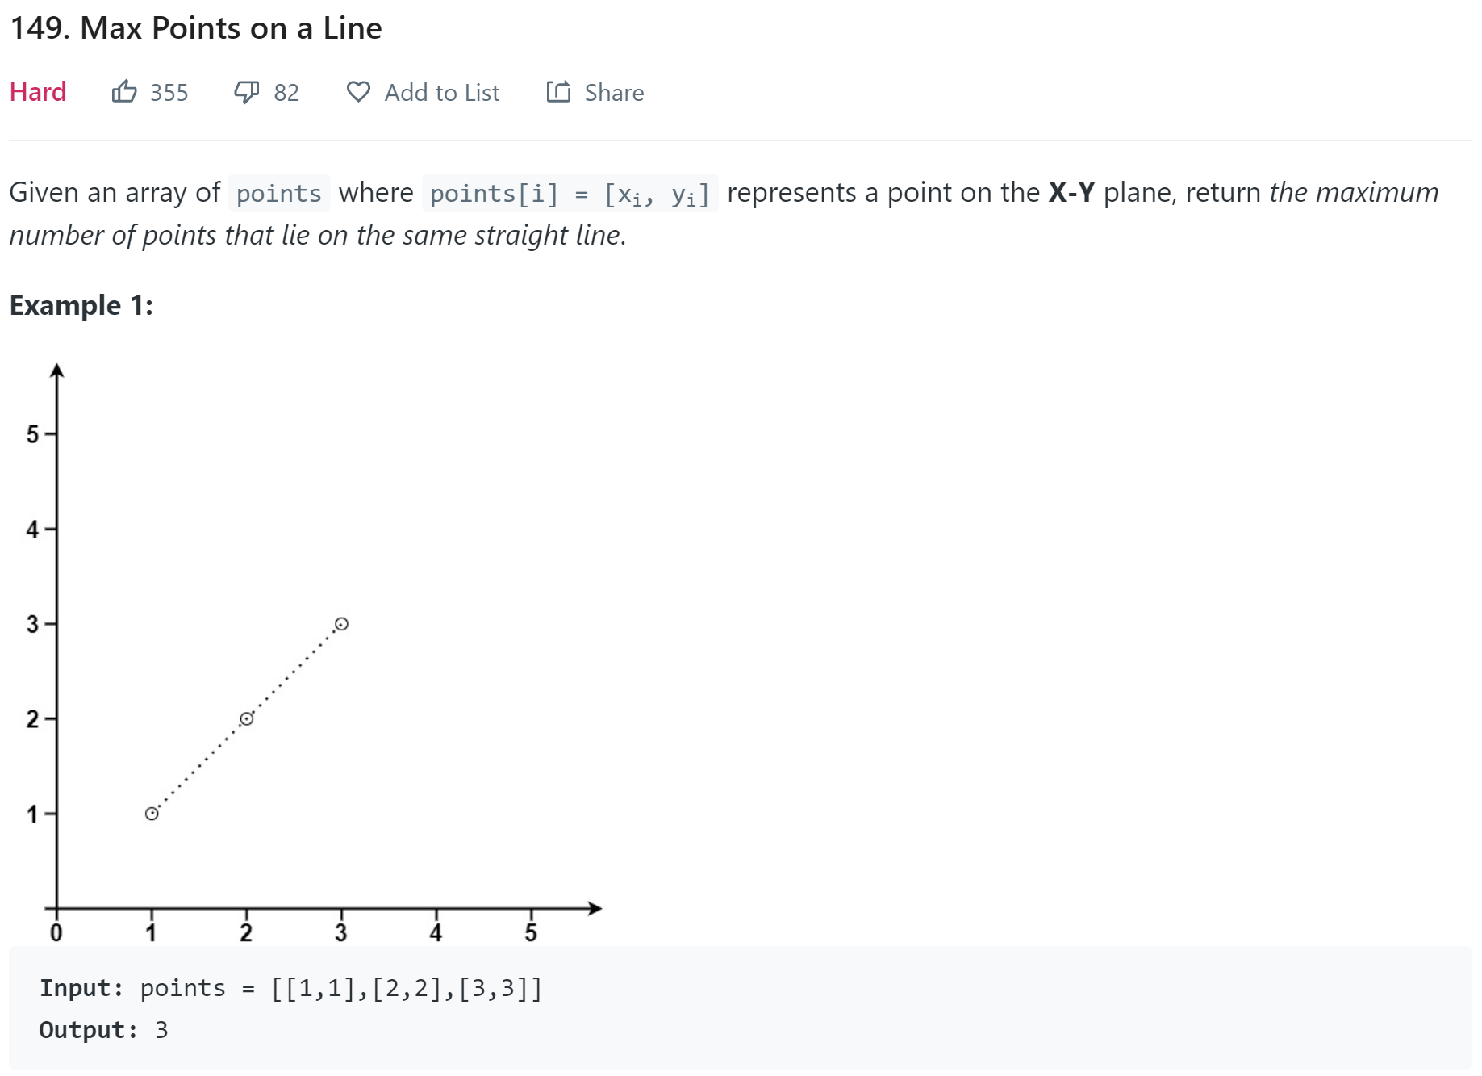The width and height of the screenshot is (1482, 1076).
Task: Click the share arrow icon
Action: pos(558,92)
